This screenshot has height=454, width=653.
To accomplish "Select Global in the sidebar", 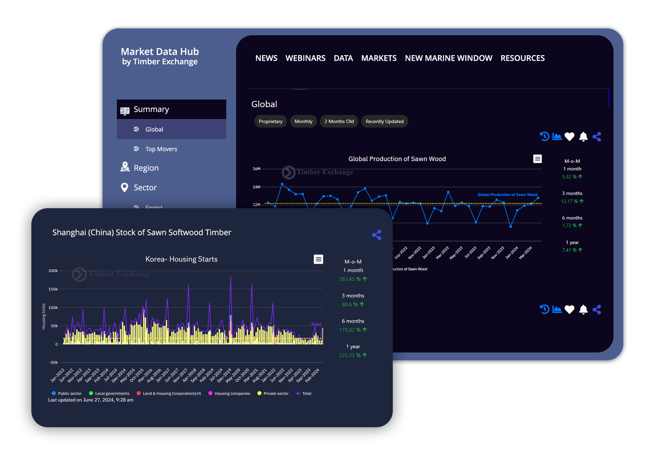I will point(171,129).
